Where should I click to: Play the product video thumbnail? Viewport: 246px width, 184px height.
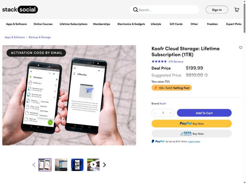tap(93, 165)
